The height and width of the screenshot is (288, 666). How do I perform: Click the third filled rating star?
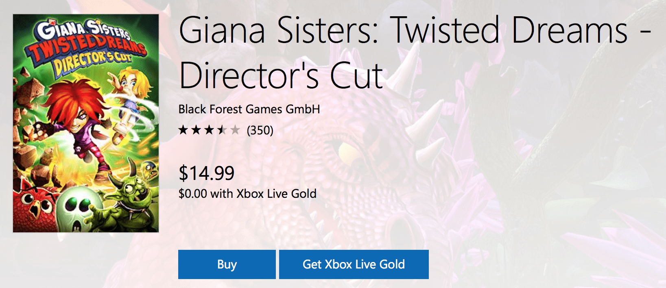pos(209,130)
